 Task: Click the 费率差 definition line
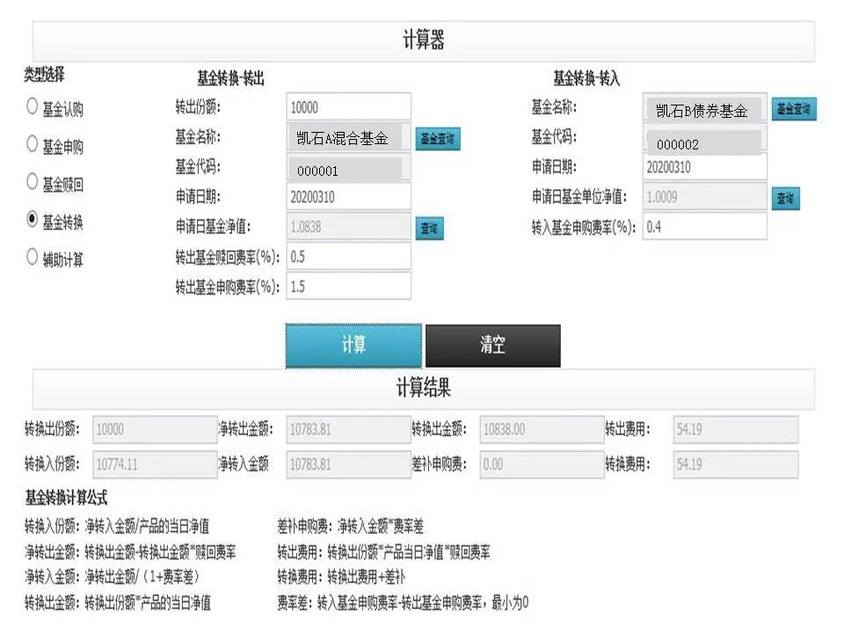tap(404, 602)
